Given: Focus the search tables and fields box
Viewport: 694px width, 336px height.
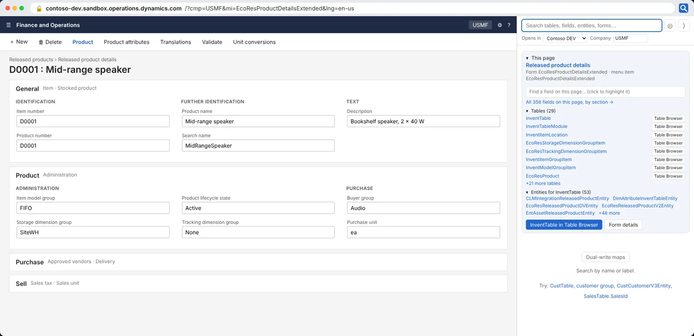Looking at the screenshot, I should (592, 26).
